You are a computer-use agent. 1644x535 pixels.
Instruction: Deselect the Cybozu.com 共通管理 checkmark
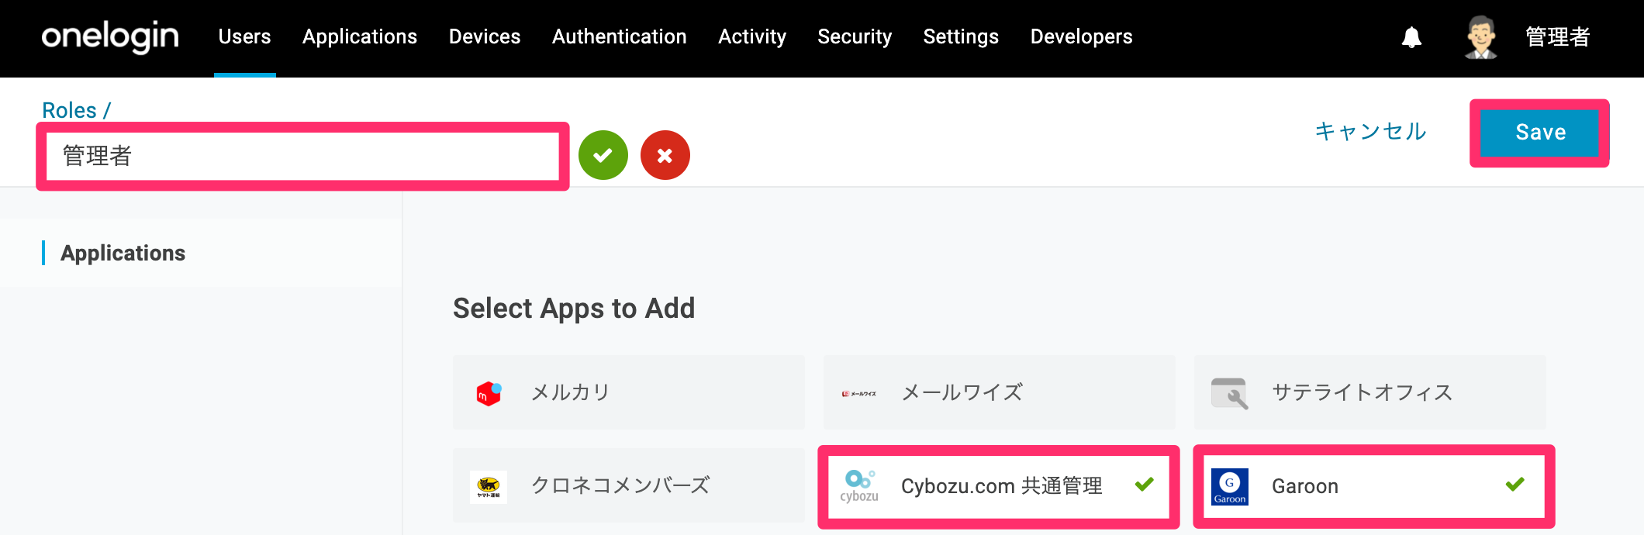[1144, 485]
